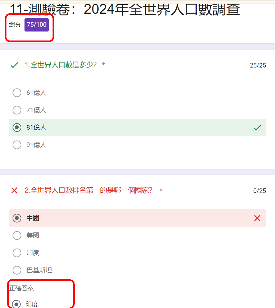Select the 美國 radio option
Screen dimensions: 275x308
[x=17, y=236]
